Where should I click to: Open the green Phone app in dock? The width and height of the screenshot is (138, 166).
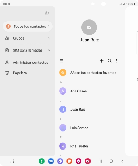pos(42,161)
